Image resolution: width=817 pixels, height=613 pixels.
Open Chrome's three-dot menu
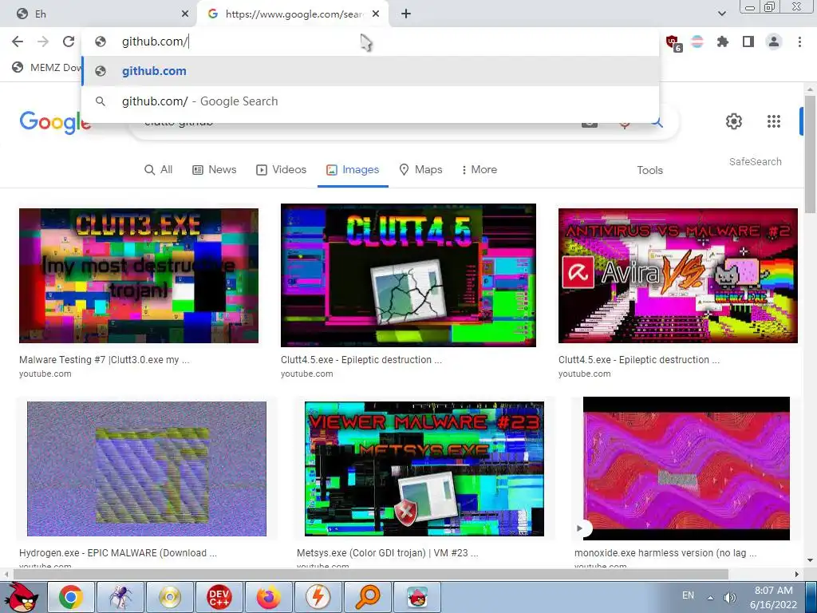point(799,42)
